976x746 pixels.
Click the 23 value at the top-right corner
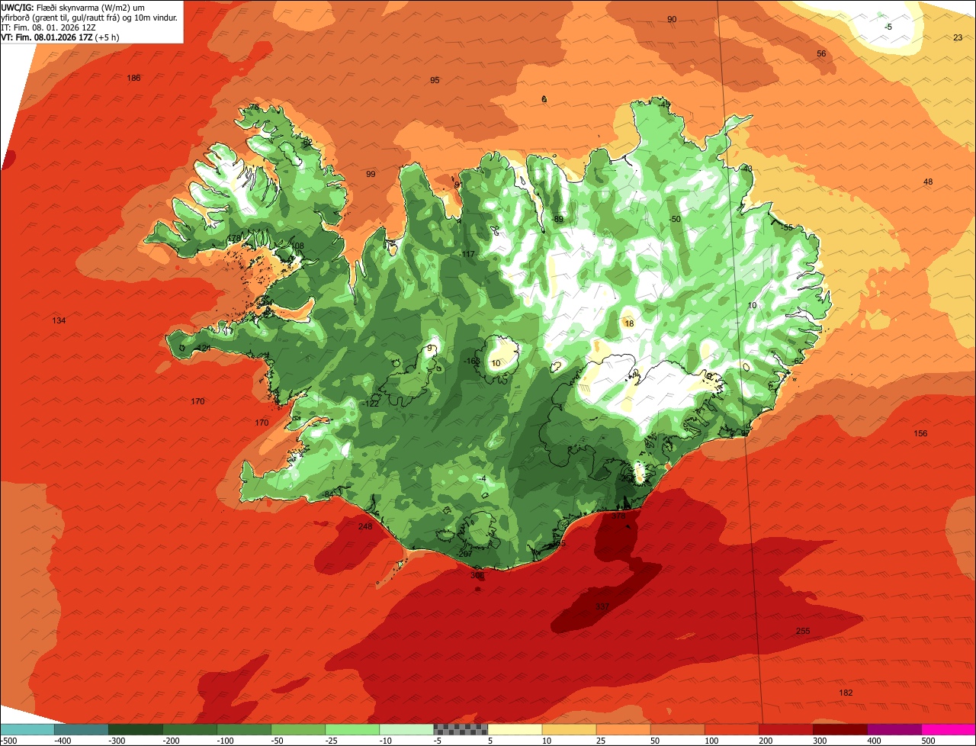[958, 37]
